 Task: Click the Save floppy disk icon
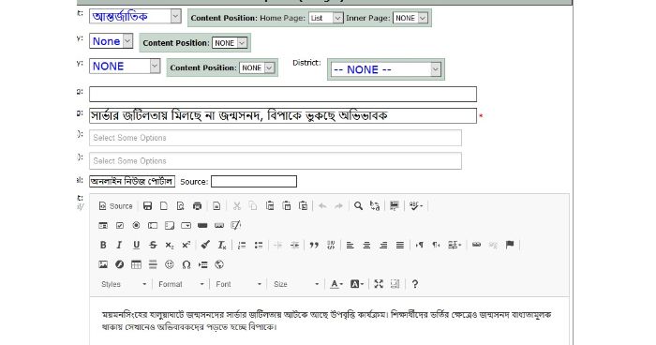pyautogui.click(x=147, y=206)
